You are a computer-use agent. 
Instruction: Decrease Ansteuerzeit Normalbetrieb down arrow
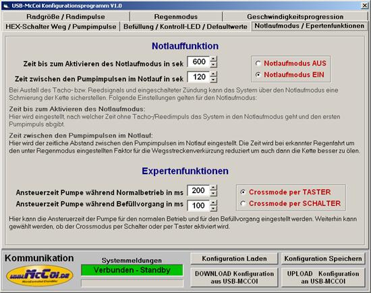tap(213, 194)
